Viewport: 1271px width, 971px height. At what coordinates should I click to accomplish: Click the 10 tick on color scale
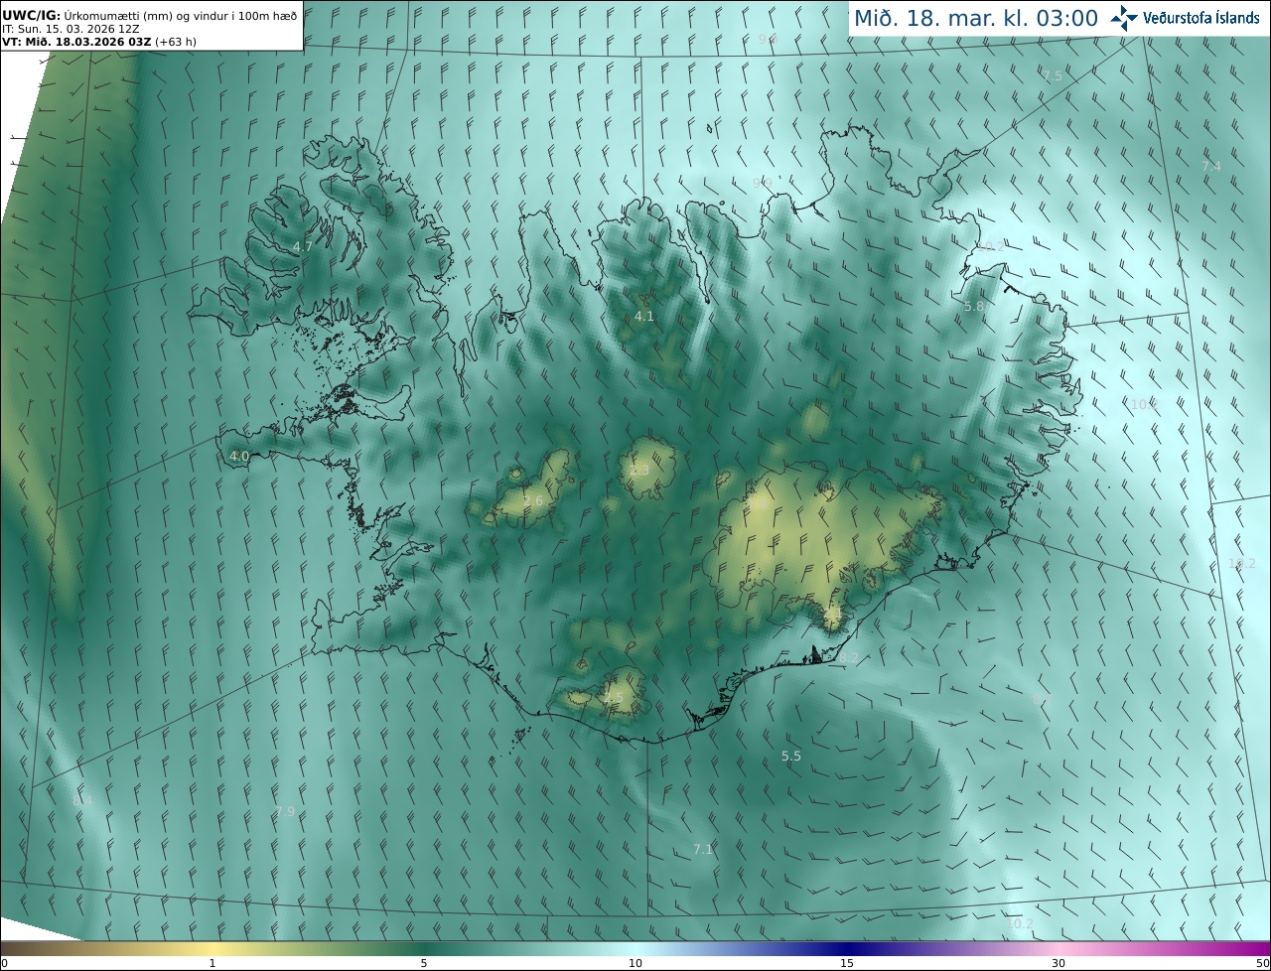[x=635, y=963]
